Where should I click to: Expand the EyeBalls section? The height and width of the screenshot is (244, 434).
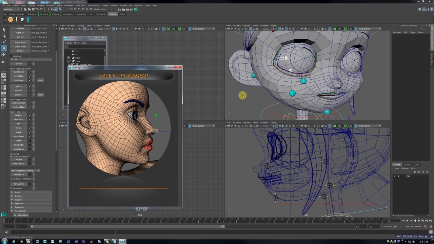(12, 200)
